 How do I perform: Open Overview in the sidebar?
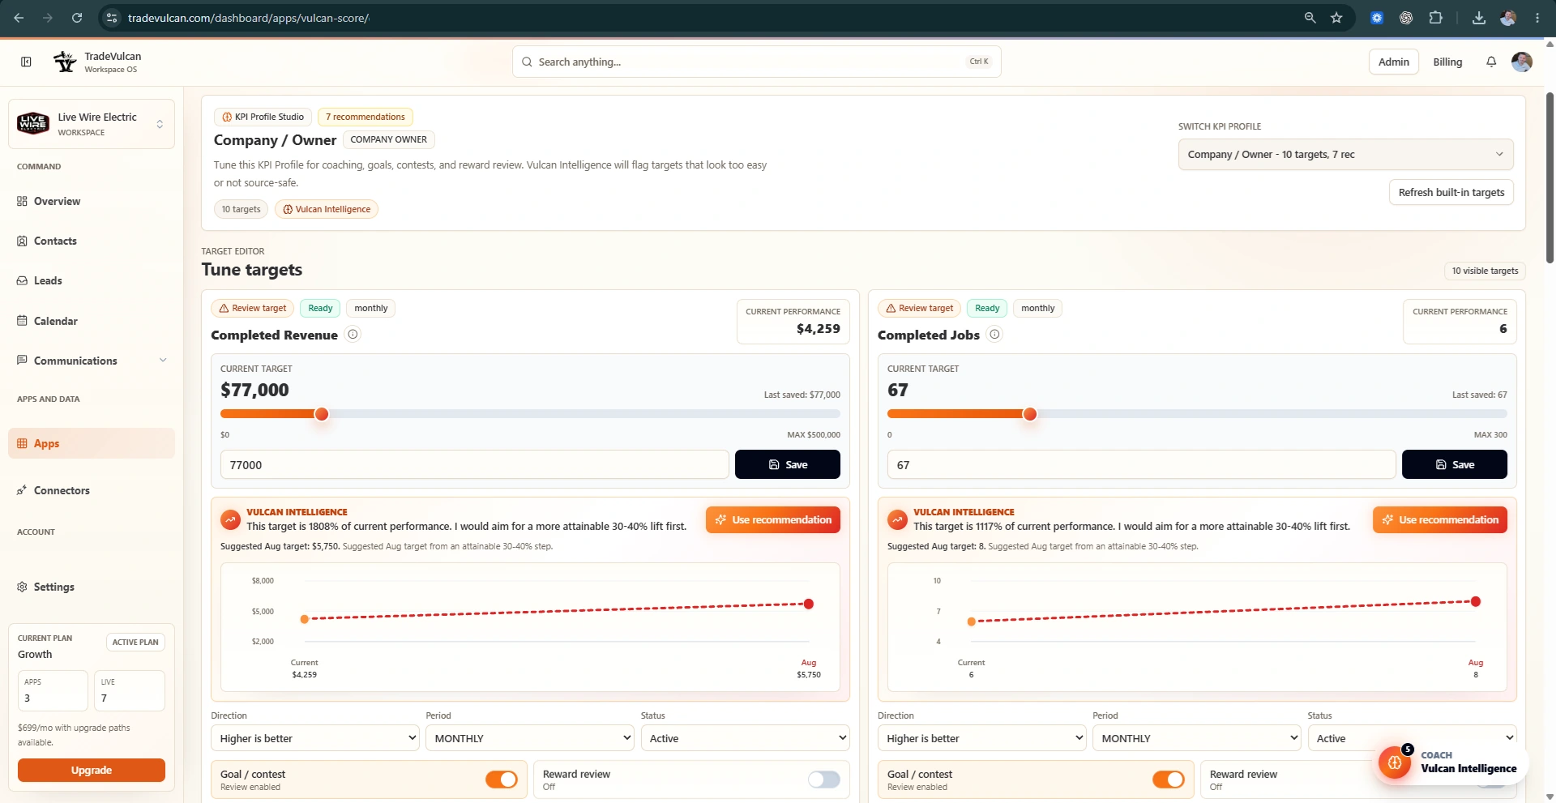(x=92, y=201)
